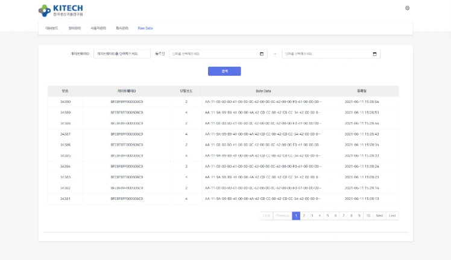The height and width of the screenshot is (260, 451).
Task: Click the Byte Data column header
Action: tap(263, 91)
